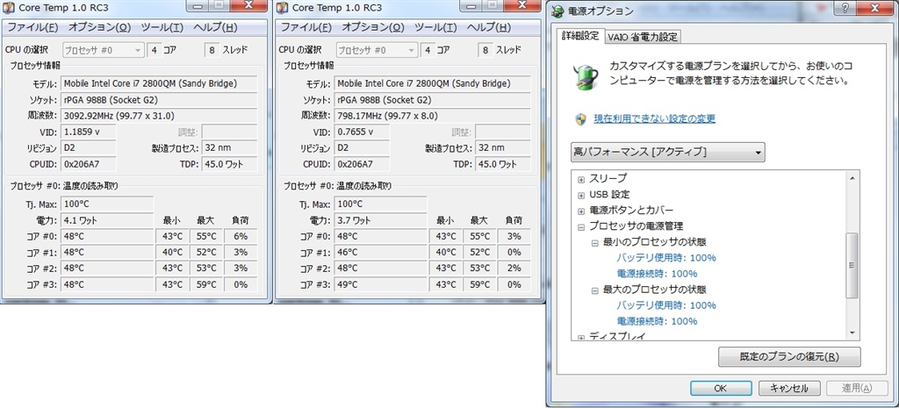This screenshot has height=408, width=899.
Task: Click キャンセル button in 電源オプション
Action: 789,388
